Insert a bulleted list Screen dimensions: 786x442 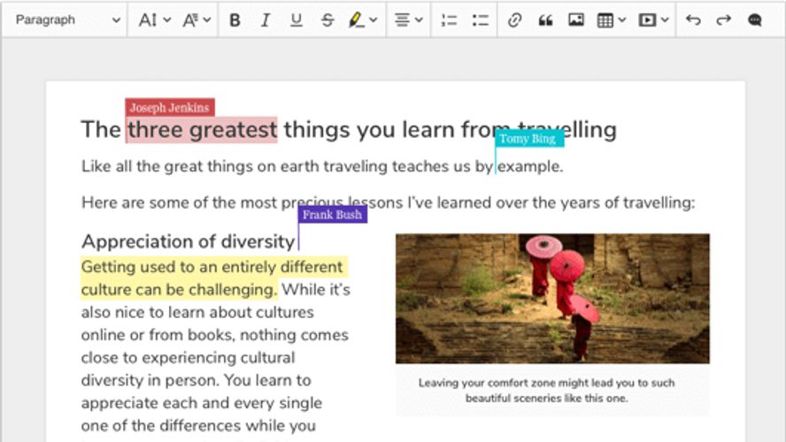481,19
